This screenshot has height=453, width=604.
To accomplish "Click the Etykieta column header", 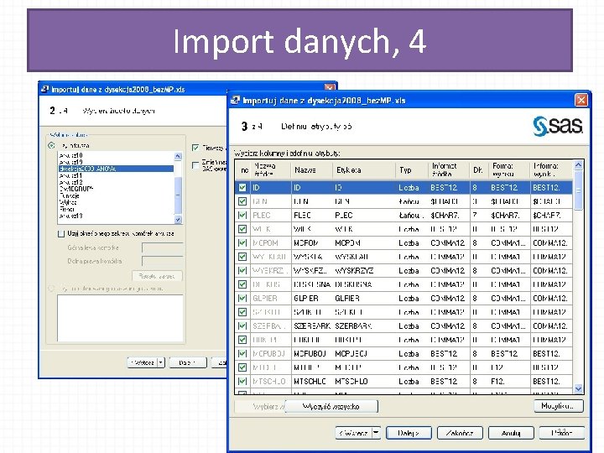I will pos(364,169).
